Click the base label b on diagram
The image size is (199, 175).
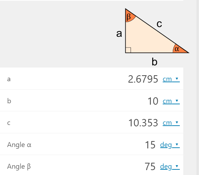pos(154,62)
